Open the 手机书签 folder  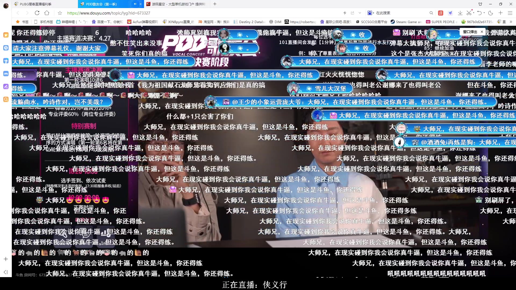[44, 22]
